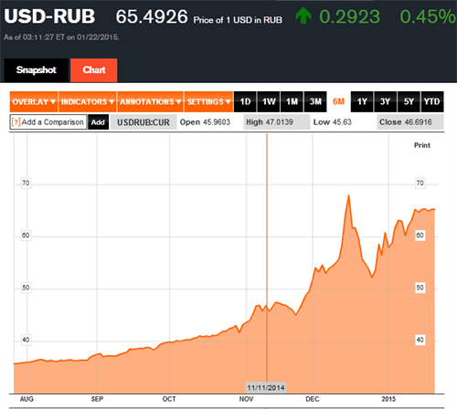Switch to the Snapshot tab

click(x=36, y=70)
